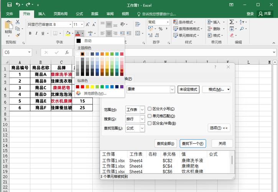The image size is (278, 192).
Task: Cut selection with the scissors icon
Action: [x=18, y=22]
